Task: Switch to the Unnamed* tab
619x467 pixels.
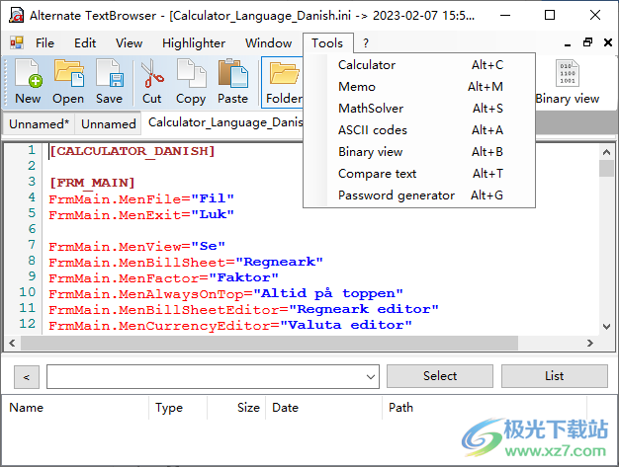Action: (39, 124)
